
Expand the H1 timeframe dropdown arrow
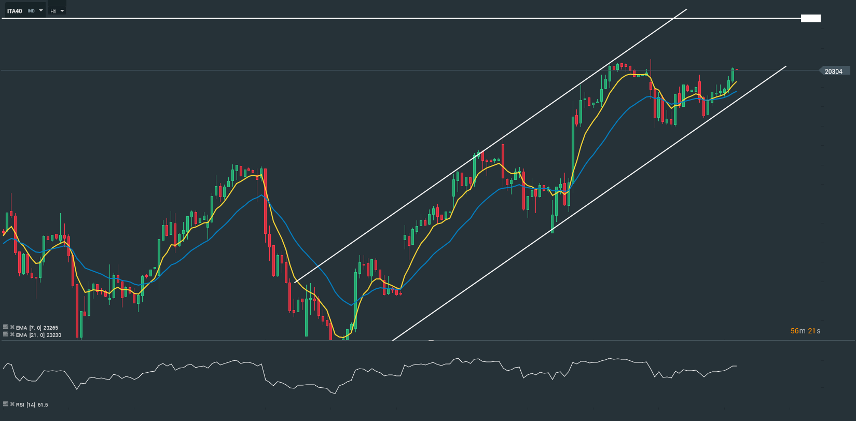point(62,10)
